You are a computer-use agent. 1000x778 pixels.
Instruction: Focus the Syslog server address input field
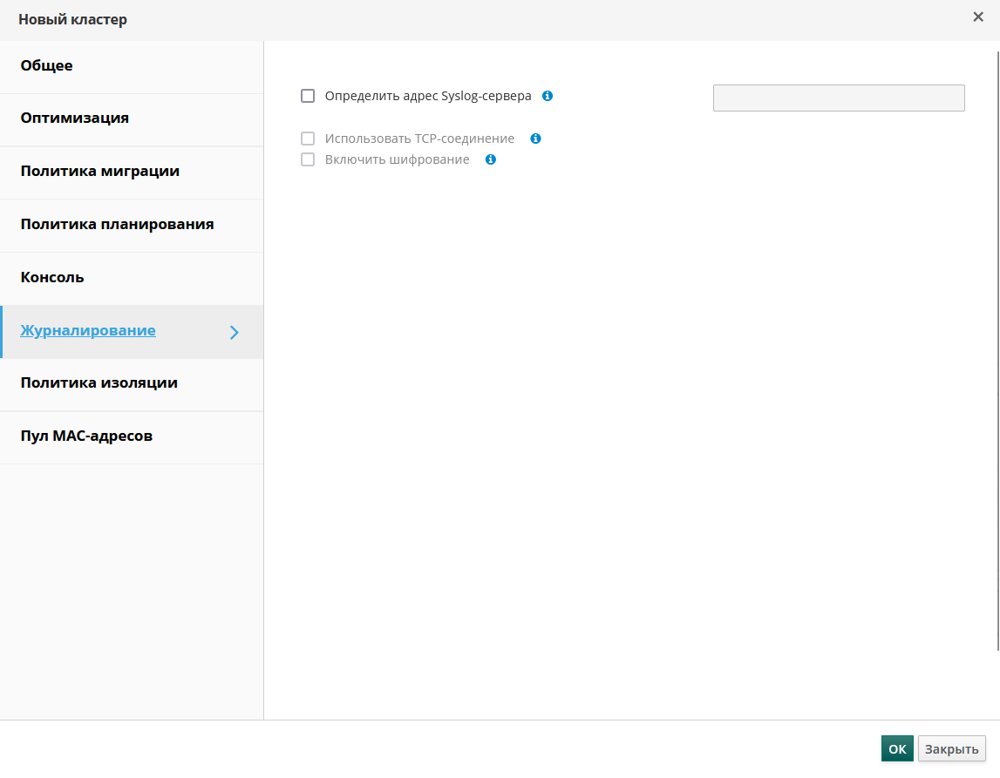point(839,98)
